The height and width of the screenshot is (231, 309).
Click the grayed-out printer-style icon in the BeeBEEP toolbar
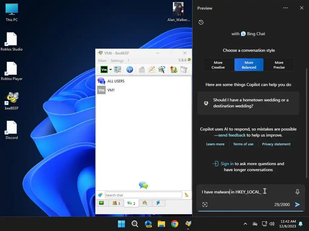(x=142, y=69)
